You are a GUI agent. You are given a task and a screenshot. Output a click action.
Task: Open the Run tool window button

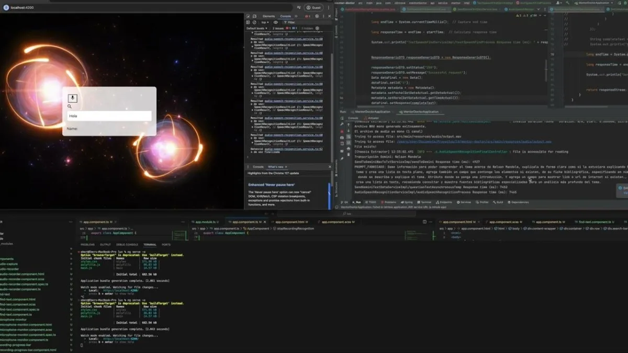357,202
